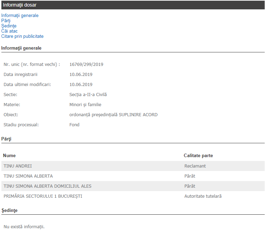Viewport: 265px width, 231px height.
Task: Click the Data inregistrarii date value
Action: click(x=81, y=75)
